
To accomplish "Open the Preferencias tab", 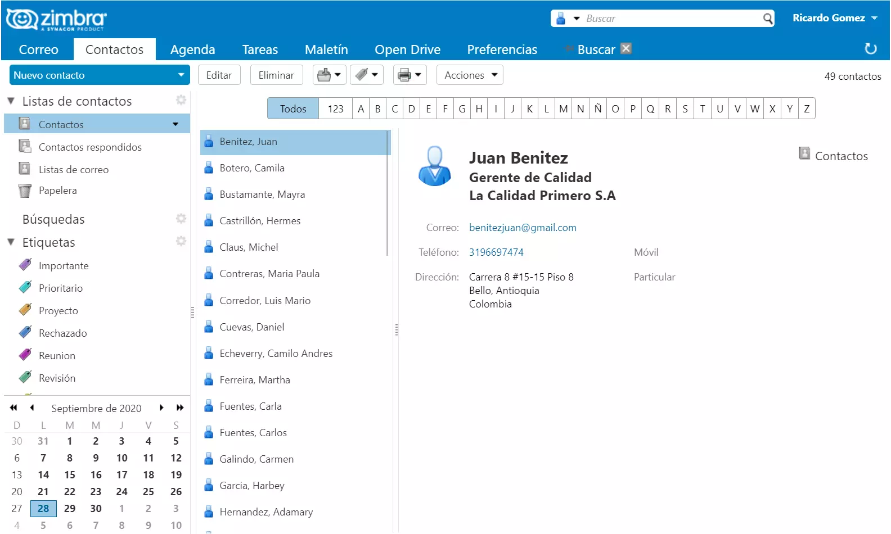I will [x=502, y=49].
